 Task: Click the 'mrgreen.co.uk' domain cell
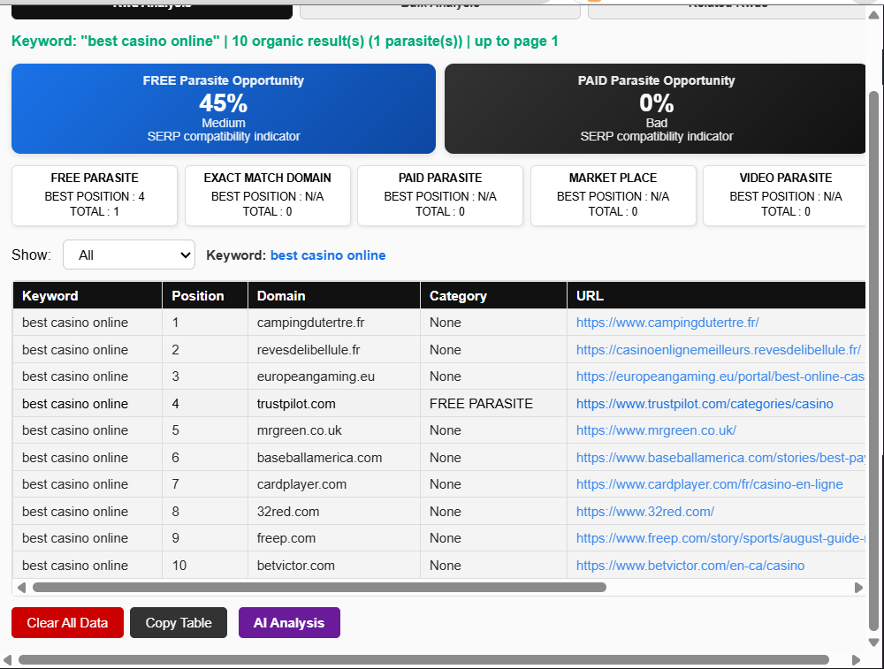(x=334, y=430)
